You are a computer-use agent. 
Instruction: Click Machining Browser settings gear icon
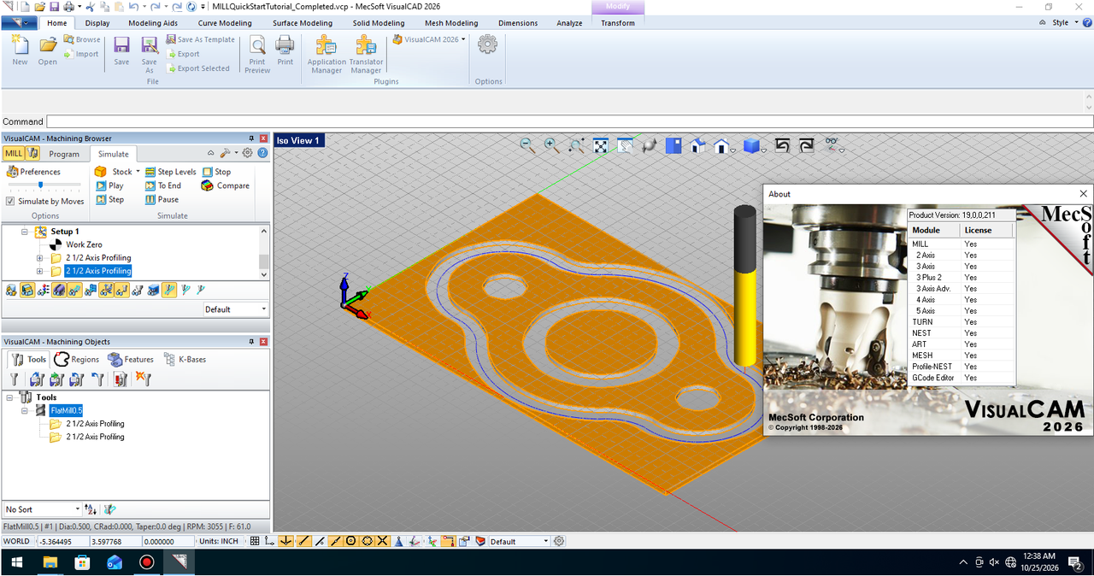[x=247, y=153]
